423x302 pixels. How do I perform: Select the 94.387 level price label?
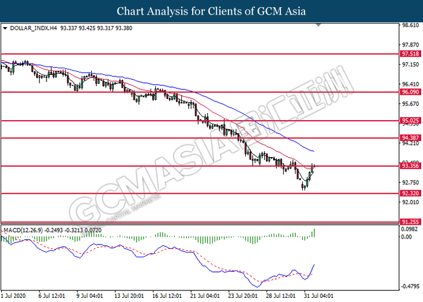410,138
